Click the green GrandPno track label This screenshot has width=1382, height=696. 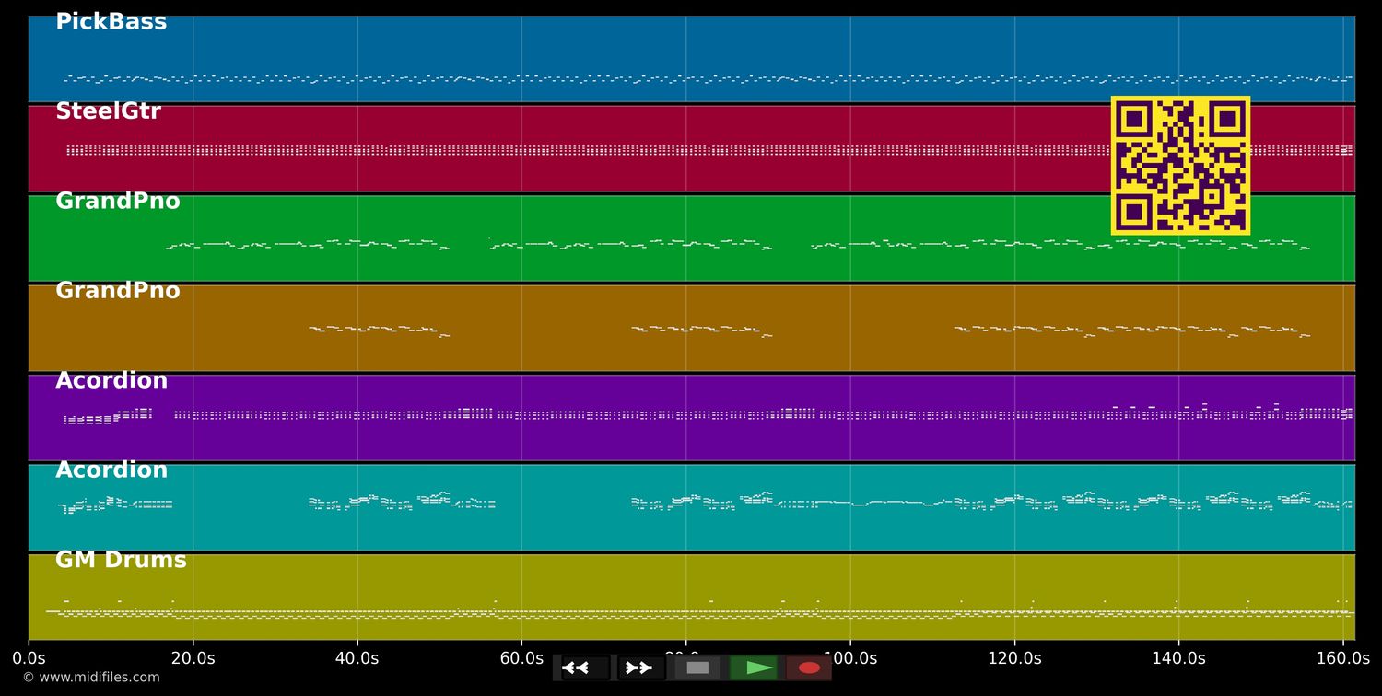[117, 201]
